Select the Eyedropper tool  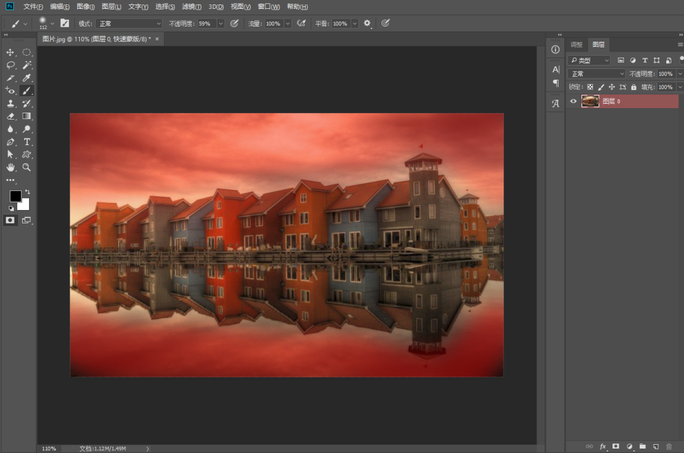click(27, 78)
